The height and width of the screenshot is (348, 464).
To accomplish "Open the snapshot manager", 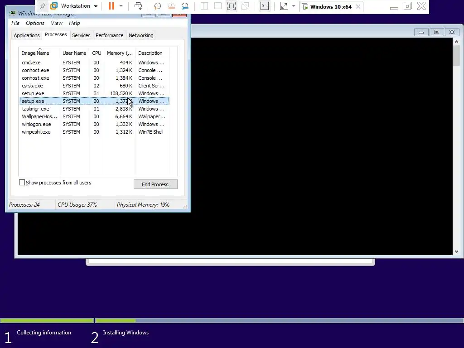I will [185, 6].
